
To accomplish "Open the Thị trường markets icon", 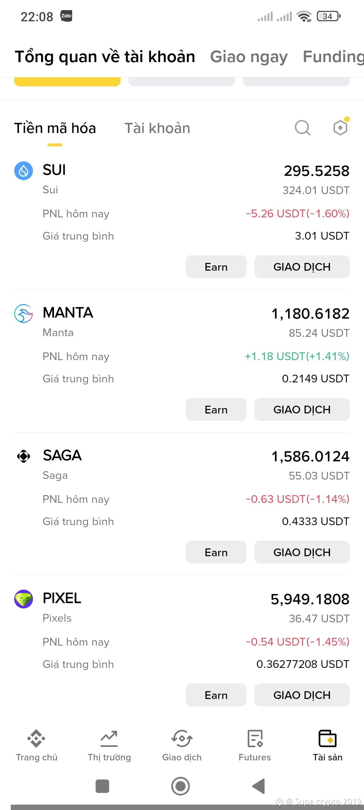I will pyautogui.click(x=109, y=738).
